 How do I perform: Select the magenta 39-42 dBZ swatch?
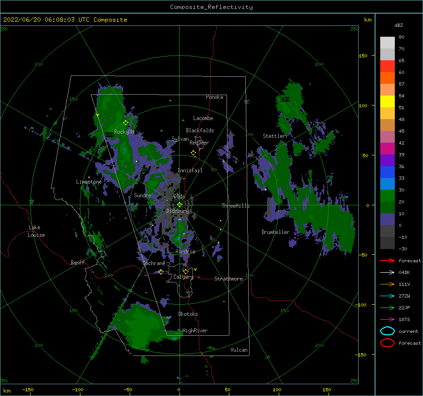click(x=387, y=149)
